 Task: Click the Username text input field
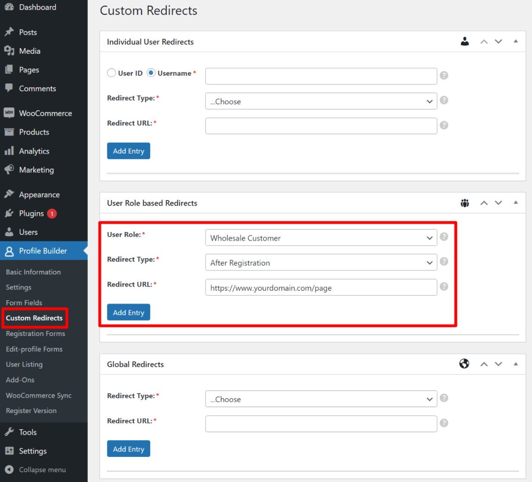pos(321,76)
